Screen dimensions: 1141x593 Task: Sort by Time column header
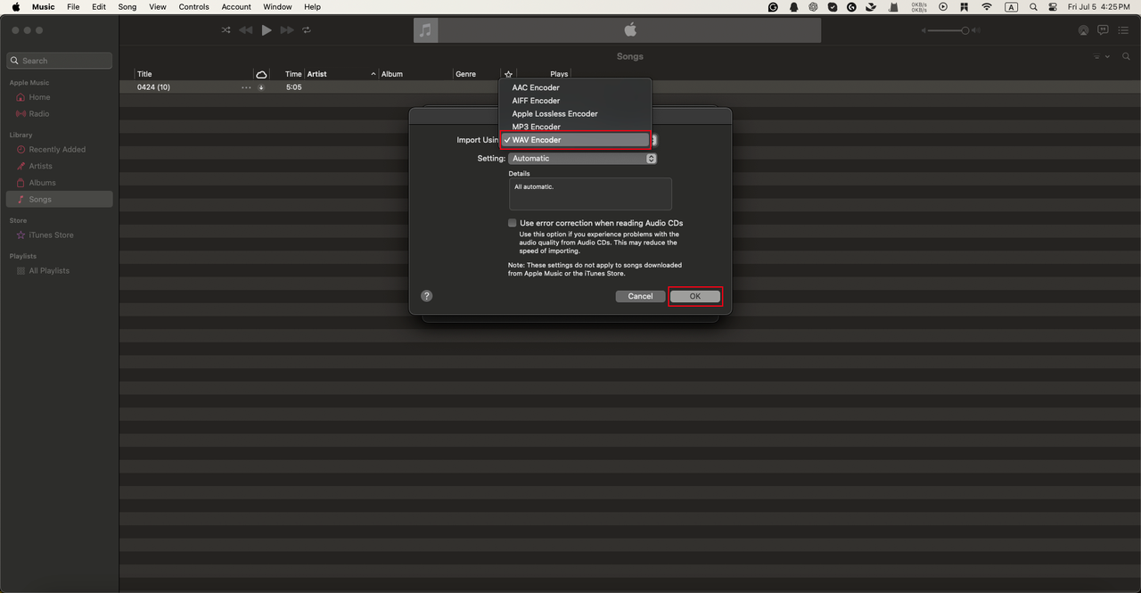(293, 74)
